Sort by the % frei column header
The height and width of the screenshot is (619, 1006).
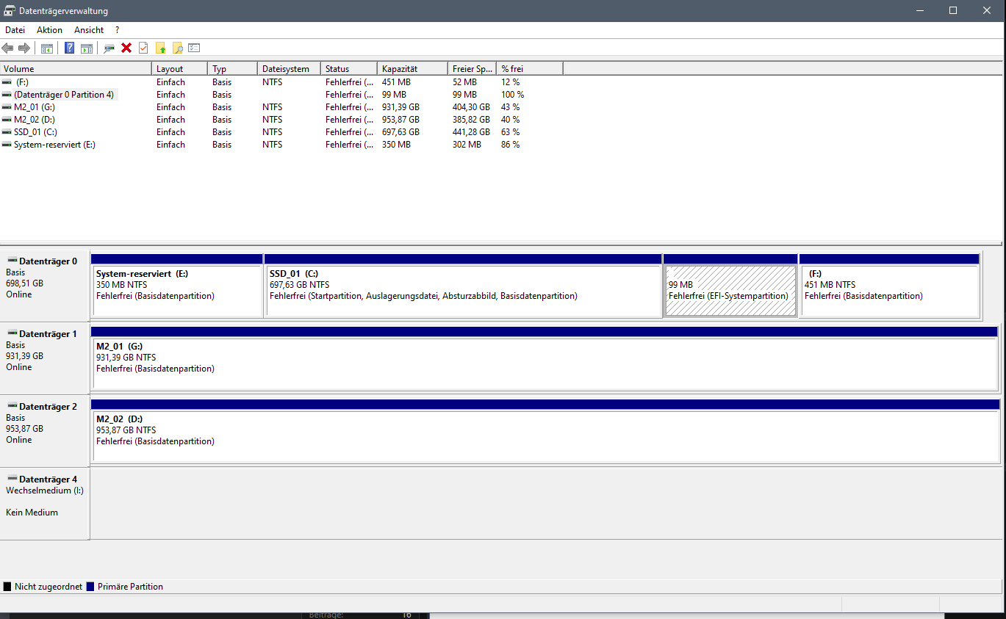[530, 68]
